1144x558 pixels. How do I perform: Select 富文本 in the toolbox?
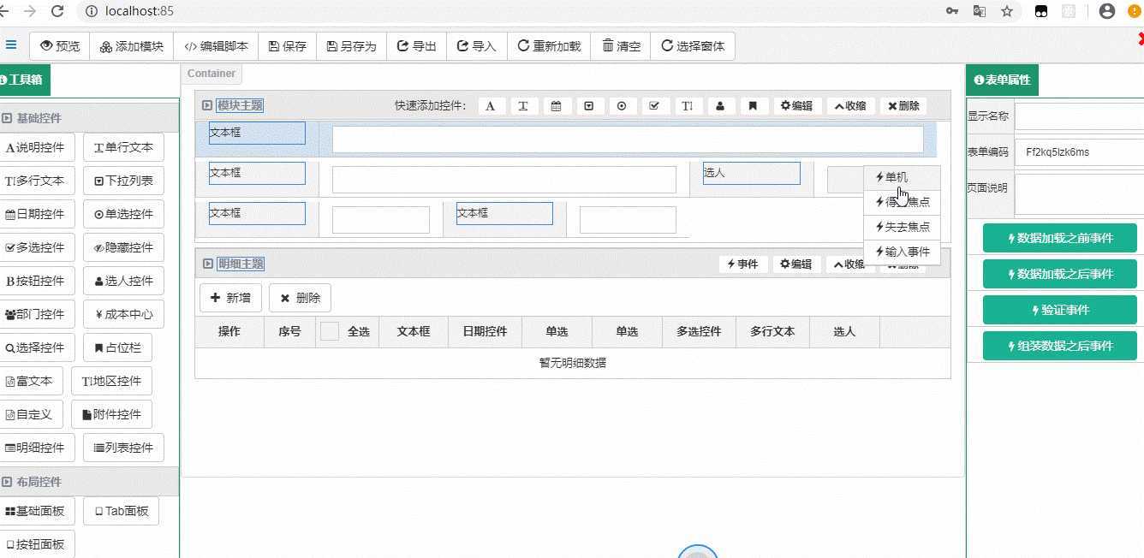[x=30, y=381]
